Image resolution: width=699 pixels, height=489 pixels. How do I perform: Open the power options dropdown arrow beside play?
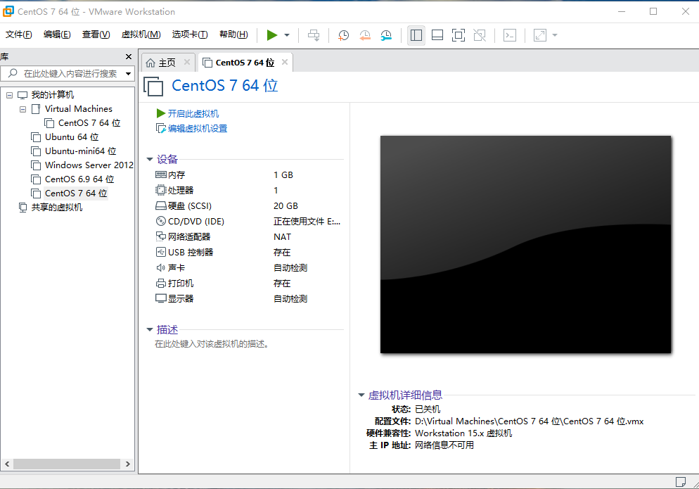287,35
